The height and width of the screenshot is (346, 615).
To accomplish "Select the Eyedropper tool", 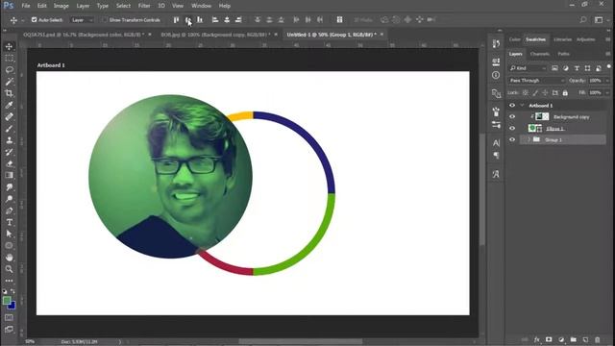I will point(9,105).
